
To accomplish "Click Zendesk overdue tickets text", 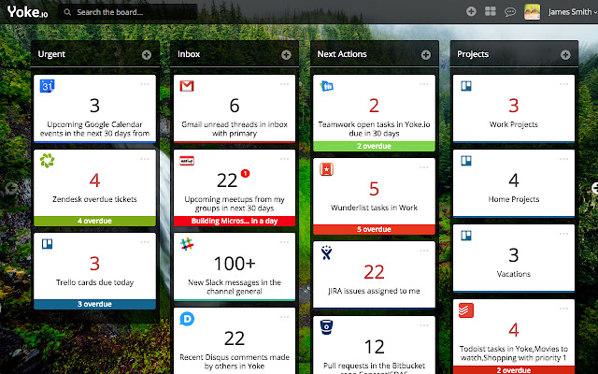I will pyautogui.click(x=94, y=199).
